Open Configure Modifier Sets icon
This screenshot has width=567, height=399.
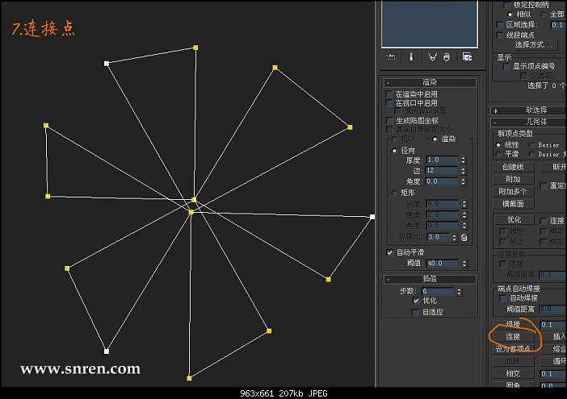(467, 57)
